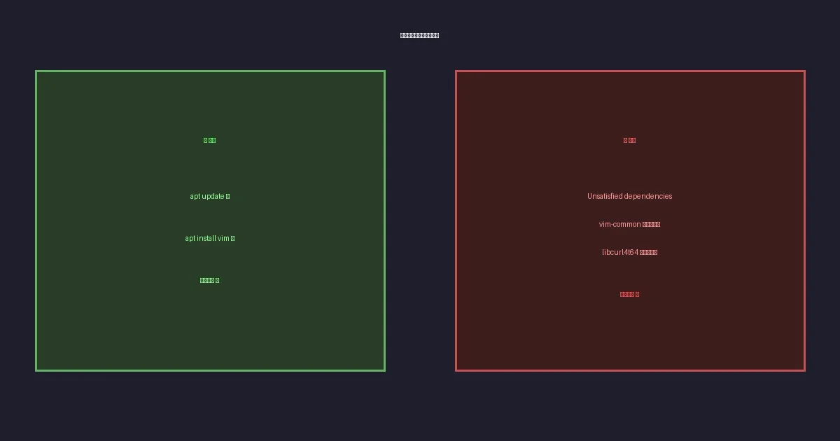Image resolution: width=840 pixels, height=441 pixels.
Task: Click the 'libcurl4t64' line in red panel
Action: 630,252
